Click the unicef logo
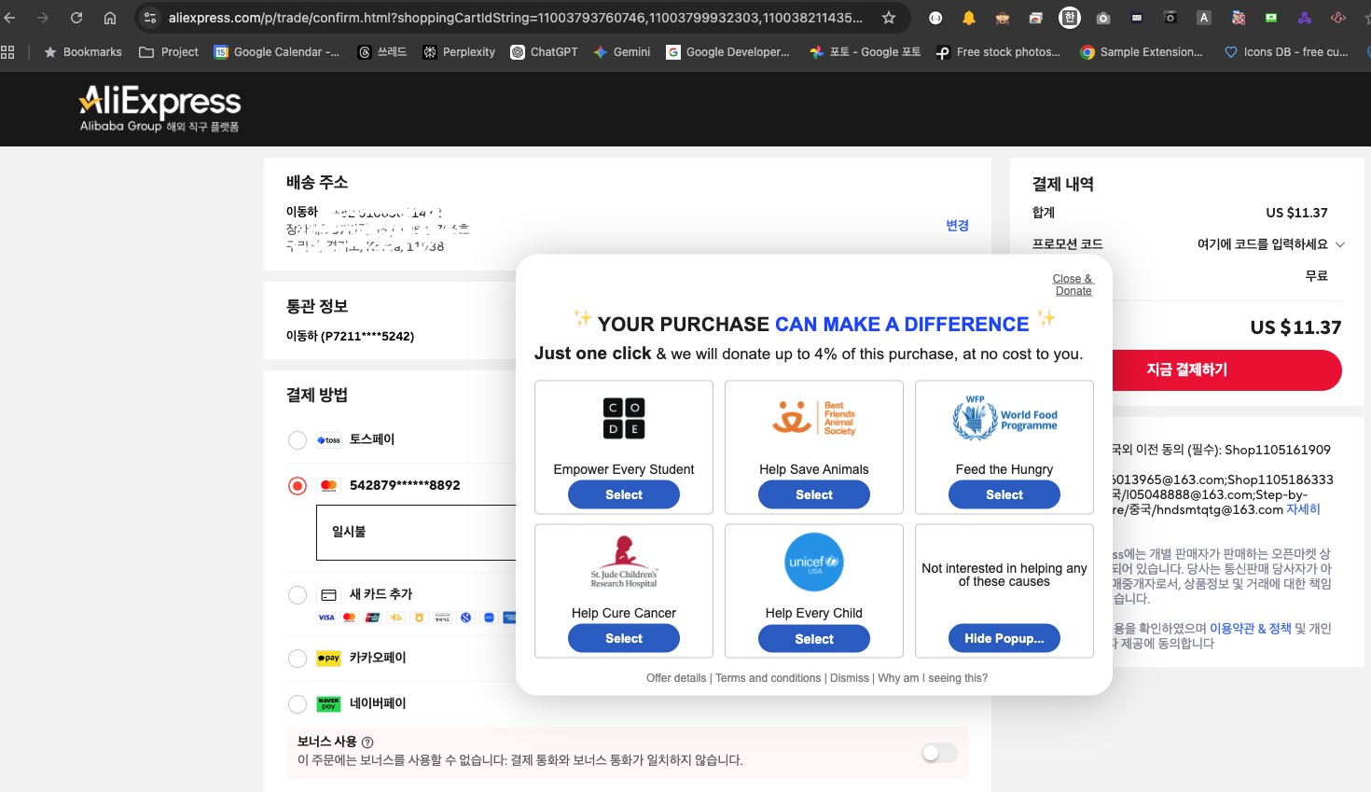This screenshot has width=1371, height=792. (x=814, y=562)
